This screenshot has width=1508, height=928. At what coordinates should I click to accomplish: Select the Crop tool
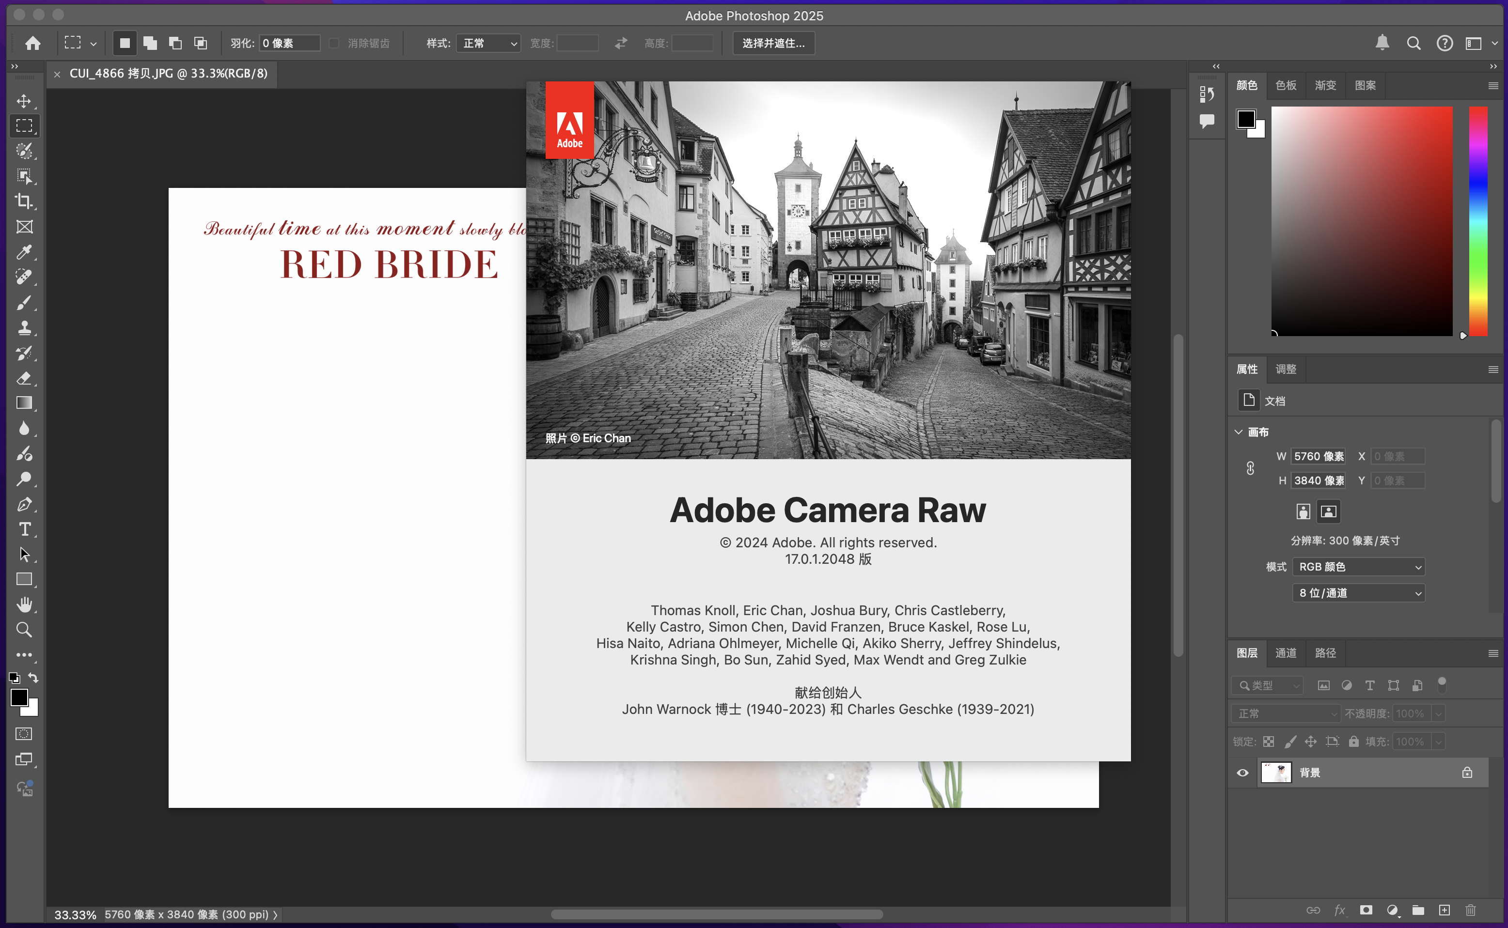tap(24, 201)
